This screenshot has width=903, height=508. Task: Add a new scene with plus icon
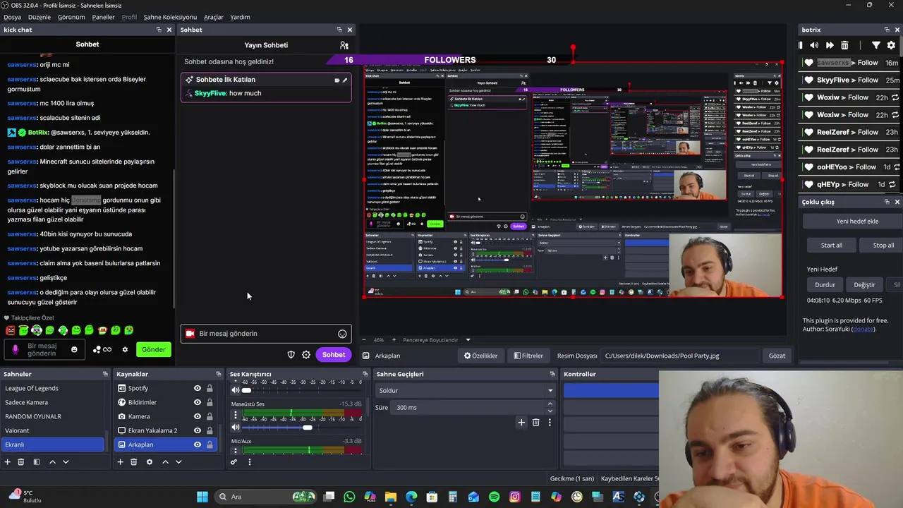tap(8, 462)
